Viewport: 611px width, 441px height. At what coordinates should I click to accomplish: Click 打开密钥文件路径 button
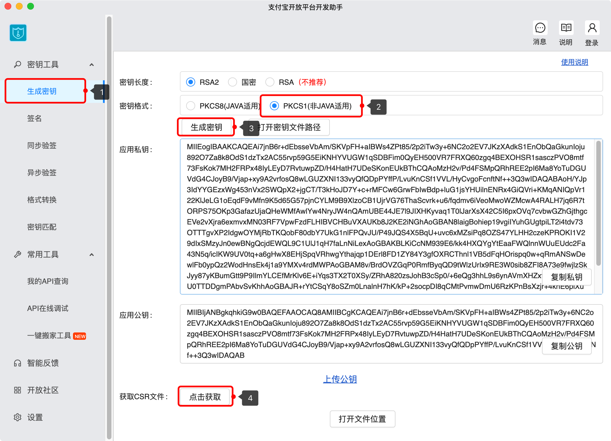point(289,127)
